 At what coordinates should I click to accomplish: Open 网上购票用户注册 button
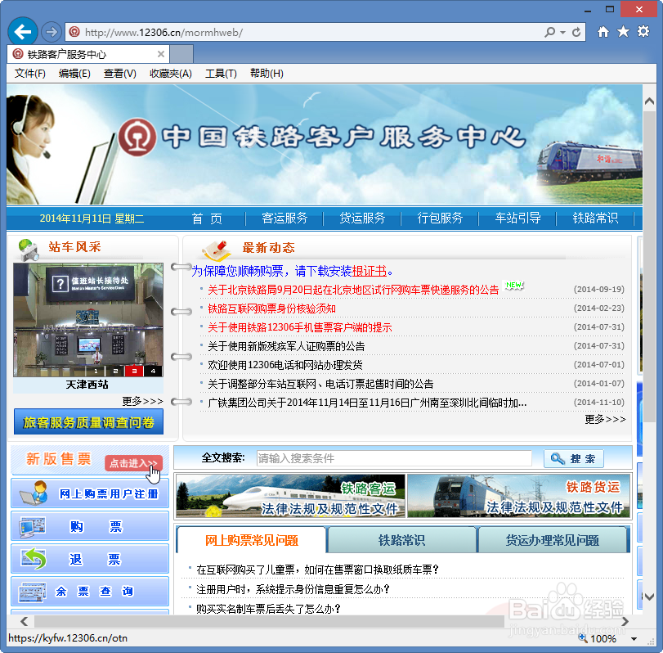[90, 493]
